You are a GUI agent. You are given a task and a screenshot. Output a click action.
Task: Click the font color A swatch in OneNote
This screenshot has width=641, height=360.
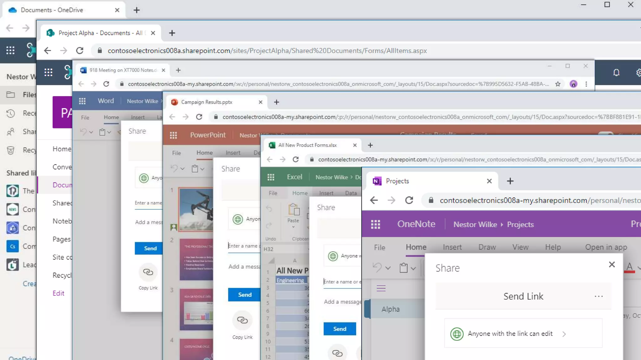pyautogui.click(x=629, y=267)
